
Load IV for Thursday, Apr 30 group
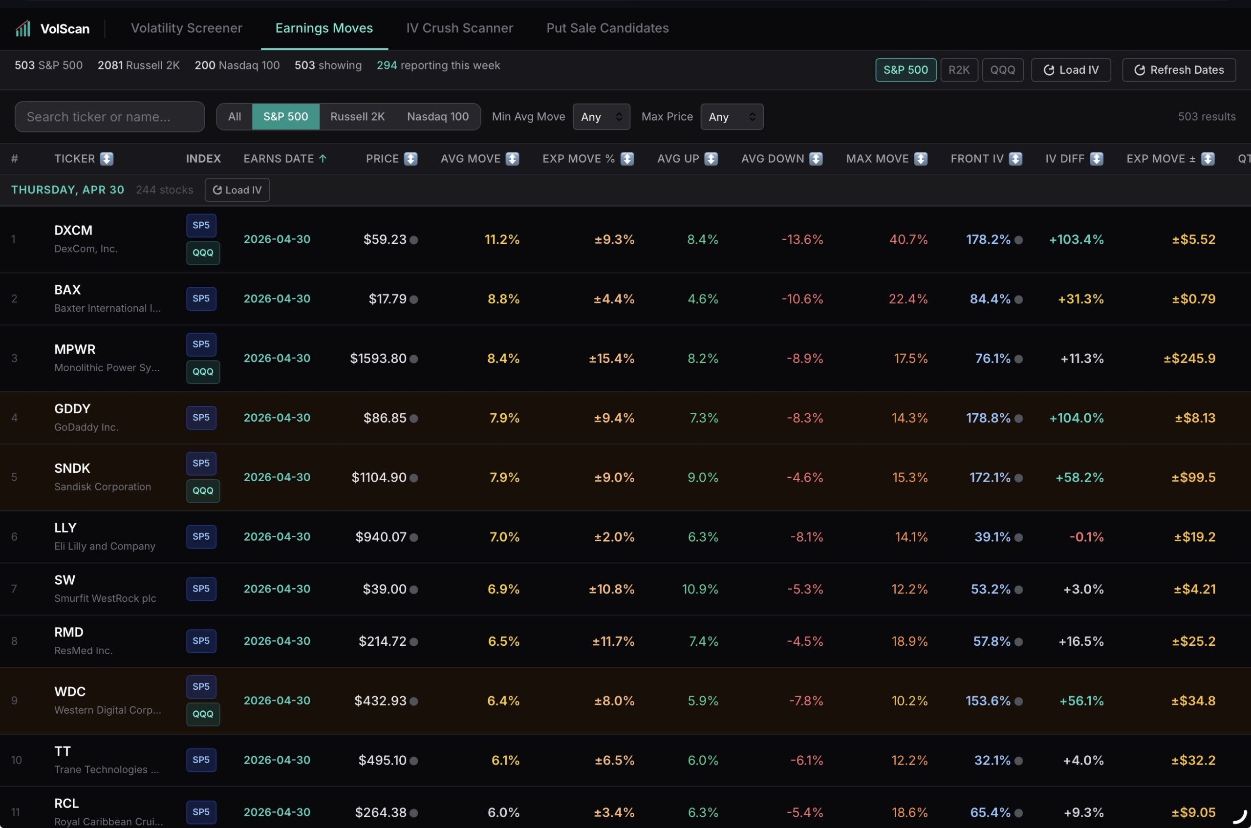237,190
